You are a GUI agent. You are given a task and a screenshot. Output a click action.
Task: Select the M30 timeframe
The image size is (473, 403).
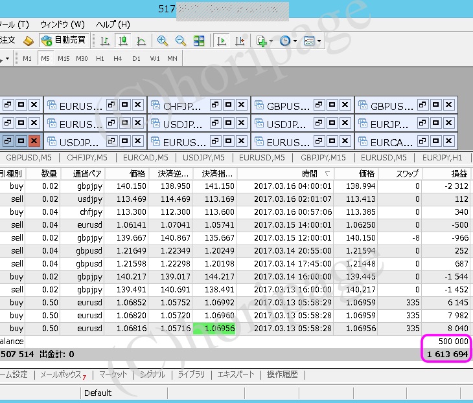(82, 58)
